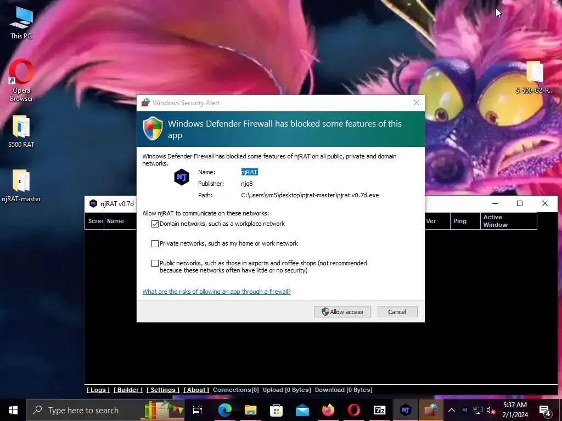
Task: Open the Windows Start menu
Action: click(13, 410)
